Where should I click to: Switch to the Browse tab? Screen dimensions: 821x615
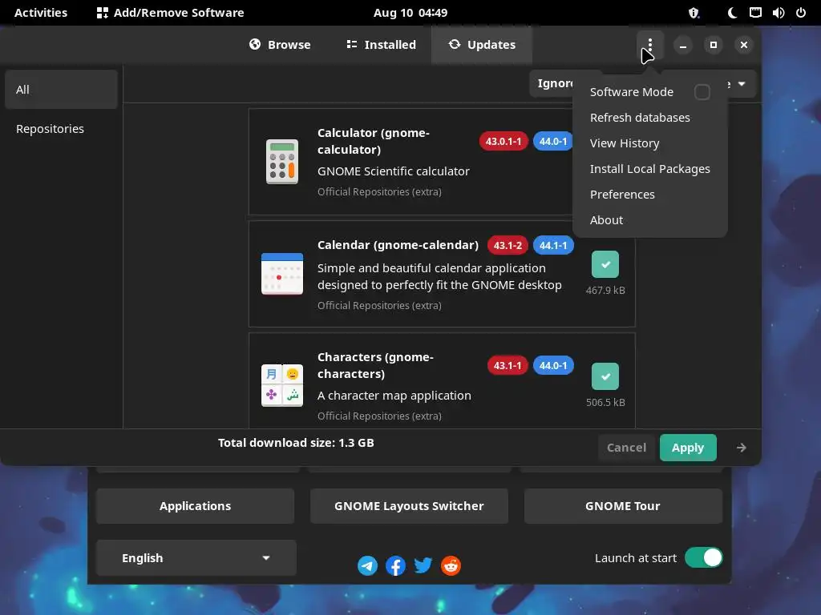(280, 45)
